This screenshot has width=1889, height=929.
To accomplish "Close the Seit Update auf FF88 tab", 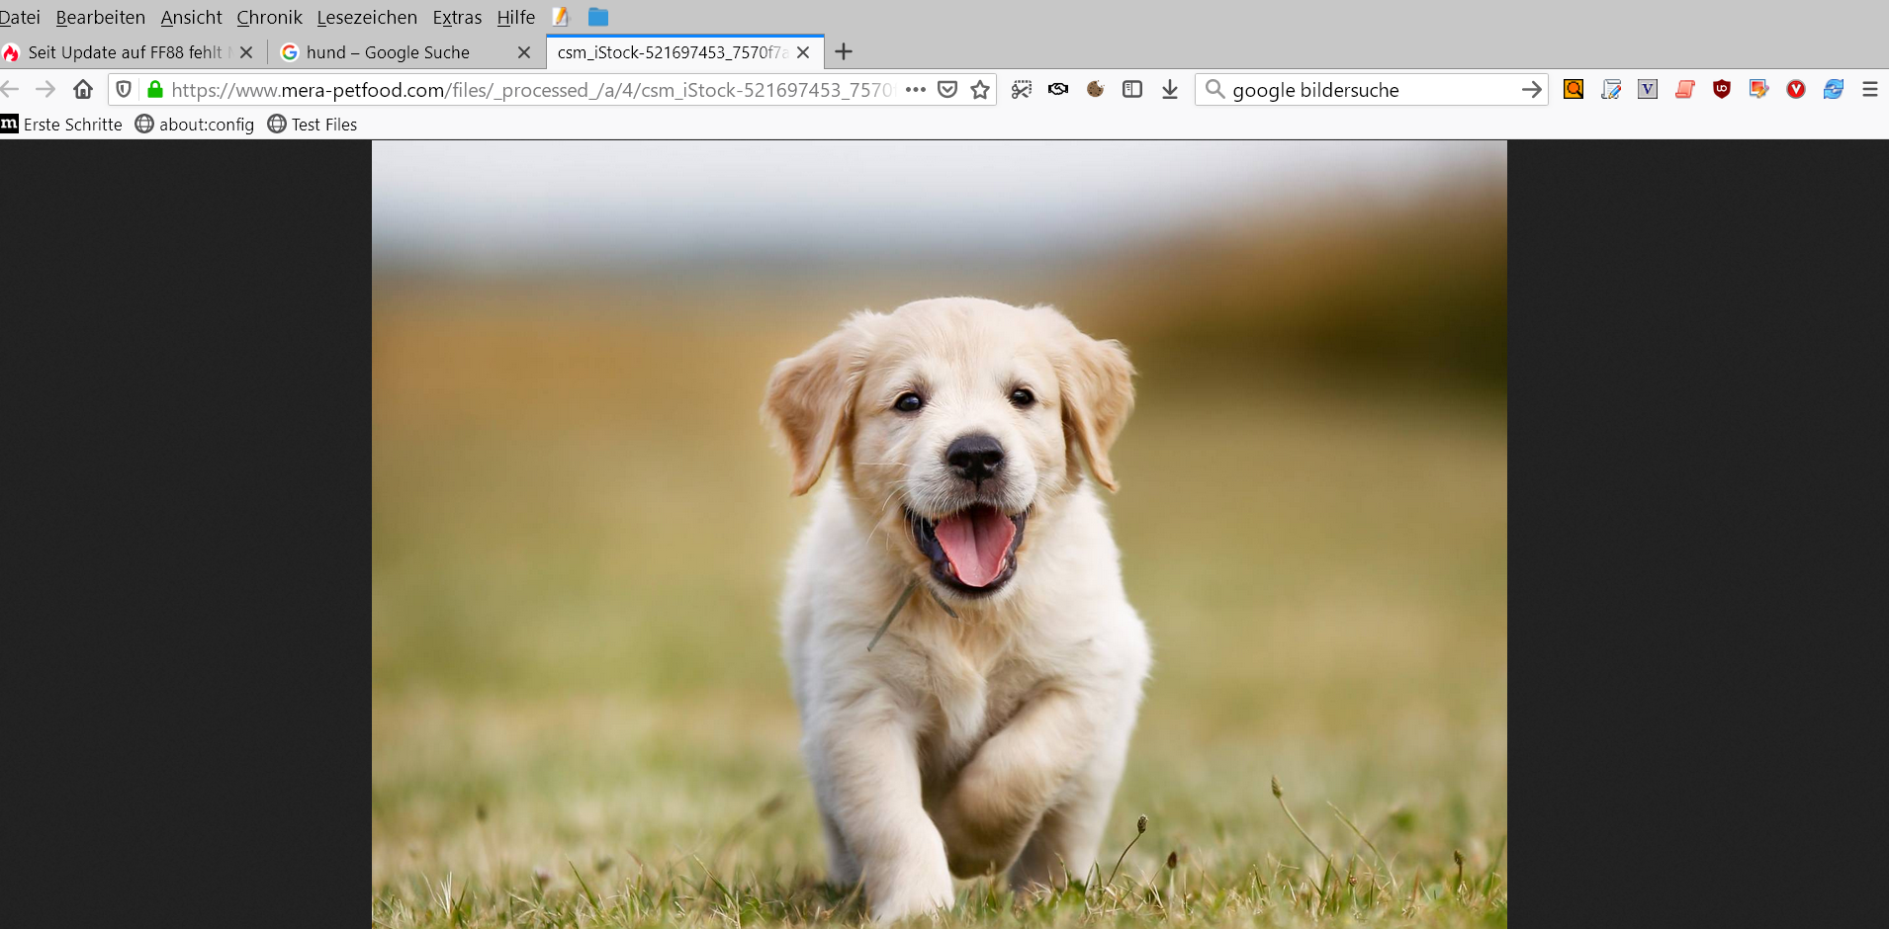I will point(246,52).
